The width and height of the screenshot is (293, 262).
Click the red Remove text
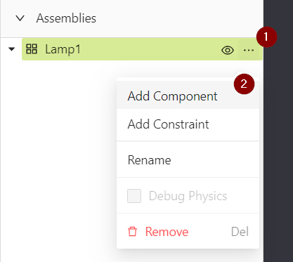click(x=167, y=232)
